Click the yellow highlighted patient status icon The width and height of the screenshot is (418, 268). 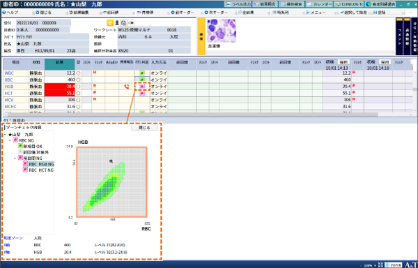110,23
